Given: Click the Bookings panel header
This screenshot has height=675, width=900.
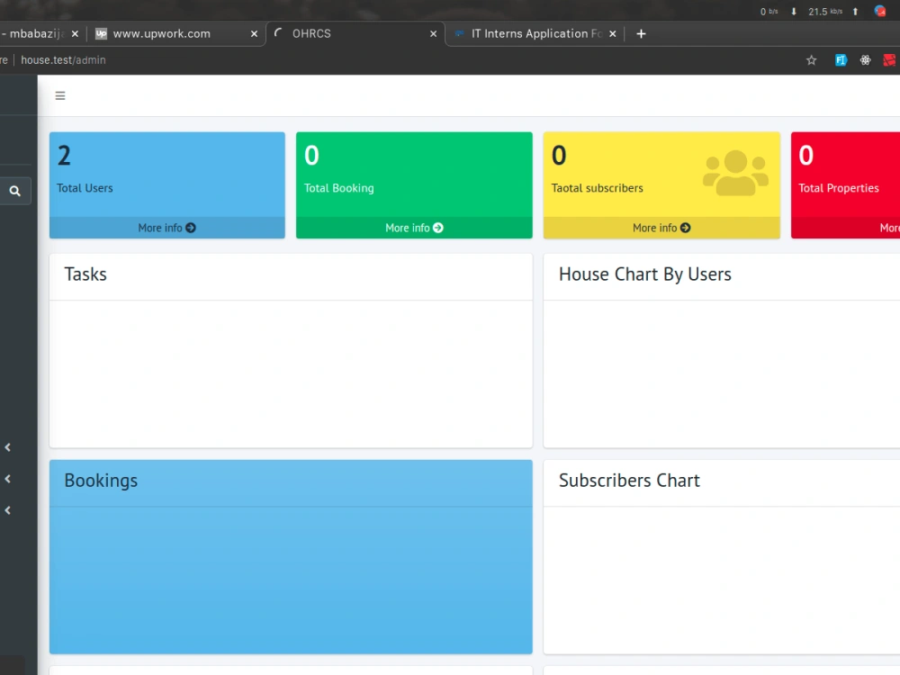Looking at the screenshot, I should click(x=101, y=481).
